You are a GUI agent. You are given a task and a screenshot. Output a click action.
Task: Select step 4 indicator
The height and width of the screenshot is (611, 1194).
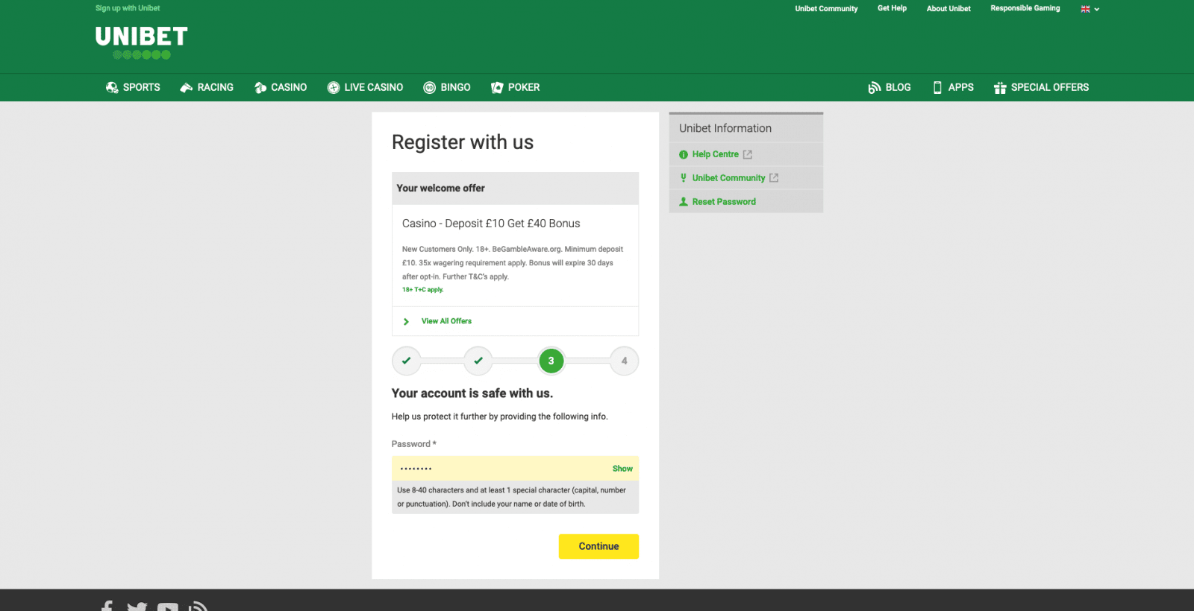click(625, 361)
